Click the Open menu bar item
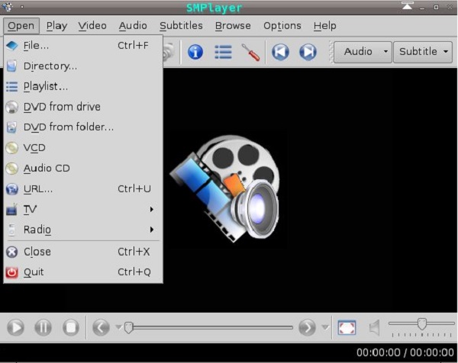Image resolution: width=458 pixels, height=363 pixels. click(x=21, y=26)
